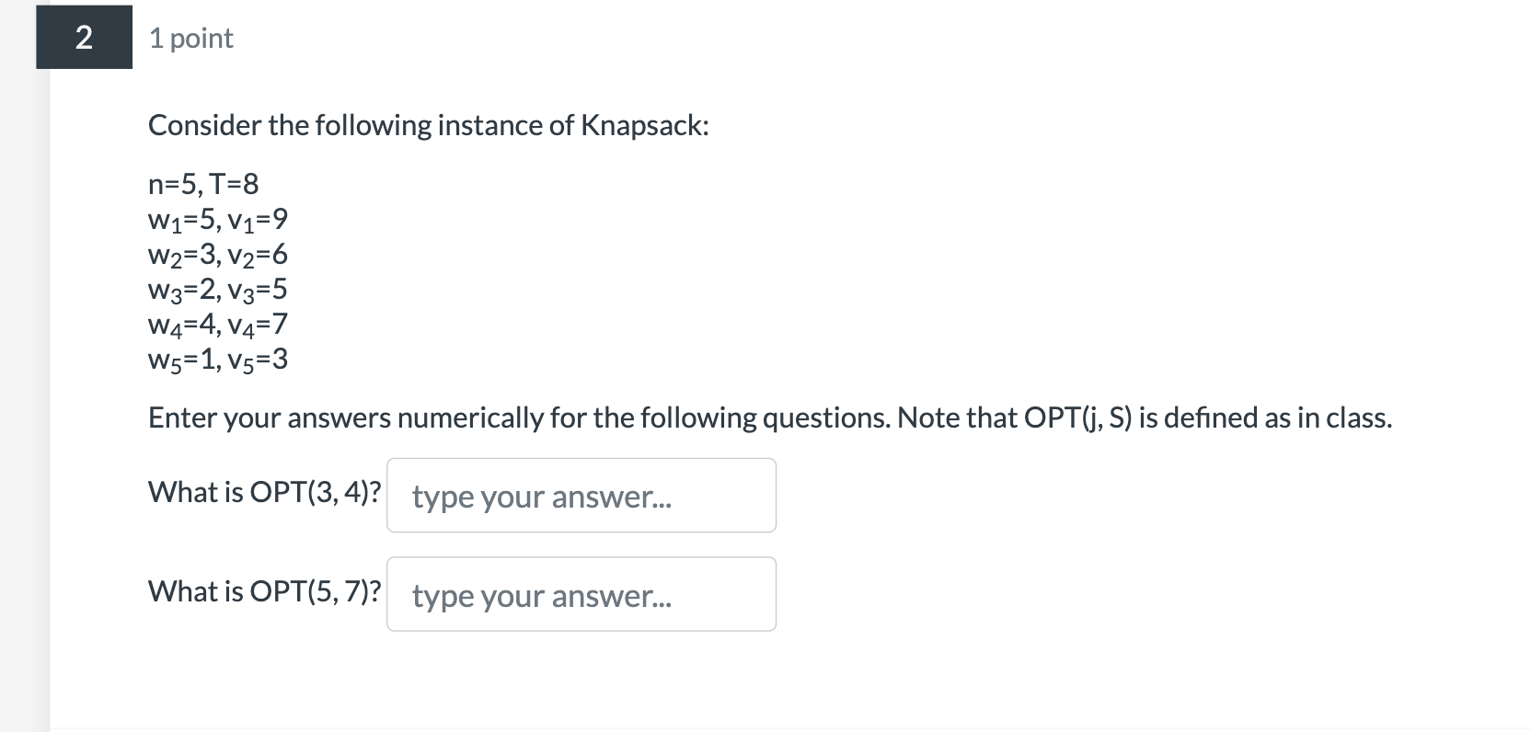Click the 'T=8' capacity text
This screenshot has width=1531, height=732.
(234, 184)
